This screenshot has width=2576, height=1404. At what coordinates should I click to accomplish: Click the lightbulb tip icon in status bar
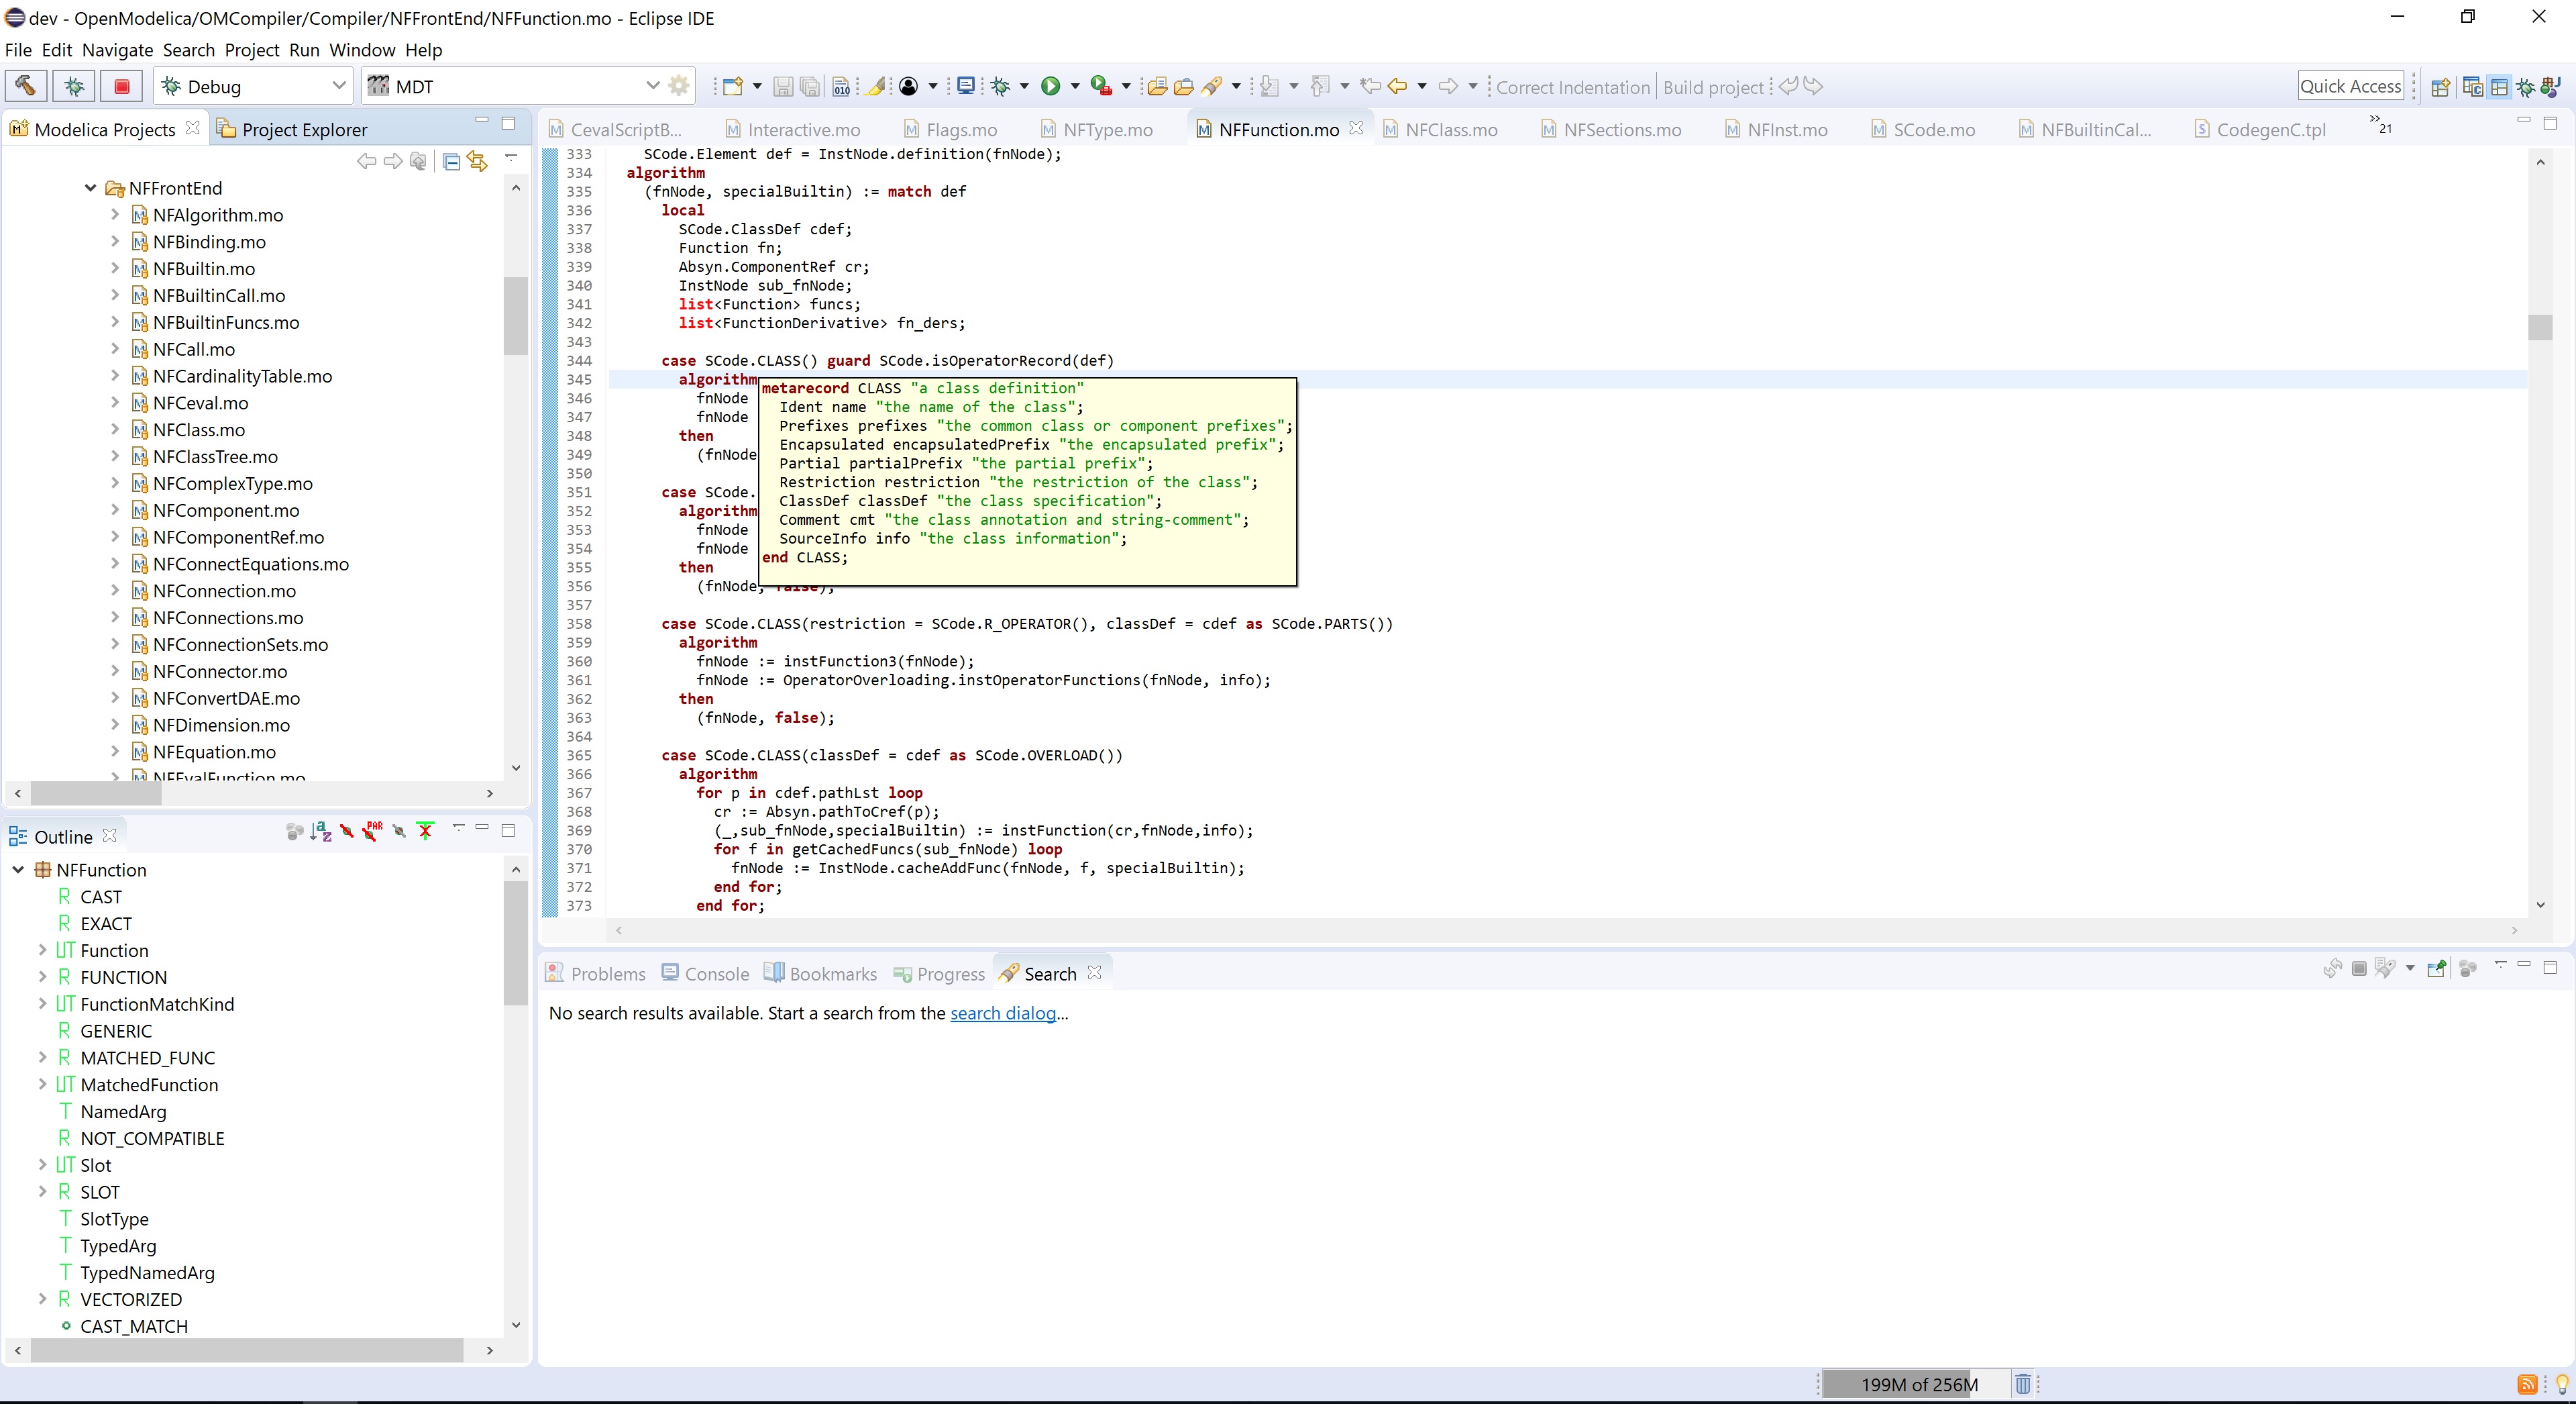click(2561, 1385)
